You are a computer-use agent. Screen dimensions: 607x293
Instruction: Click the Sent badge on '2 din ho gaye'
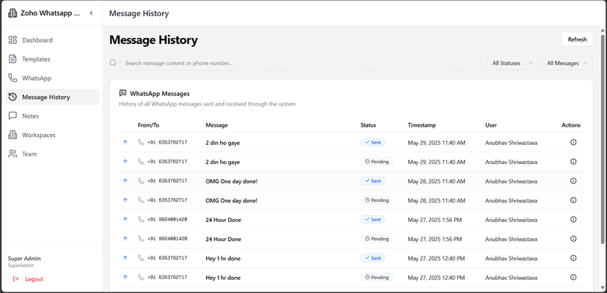pyautogui.click(x=372, y=142)
